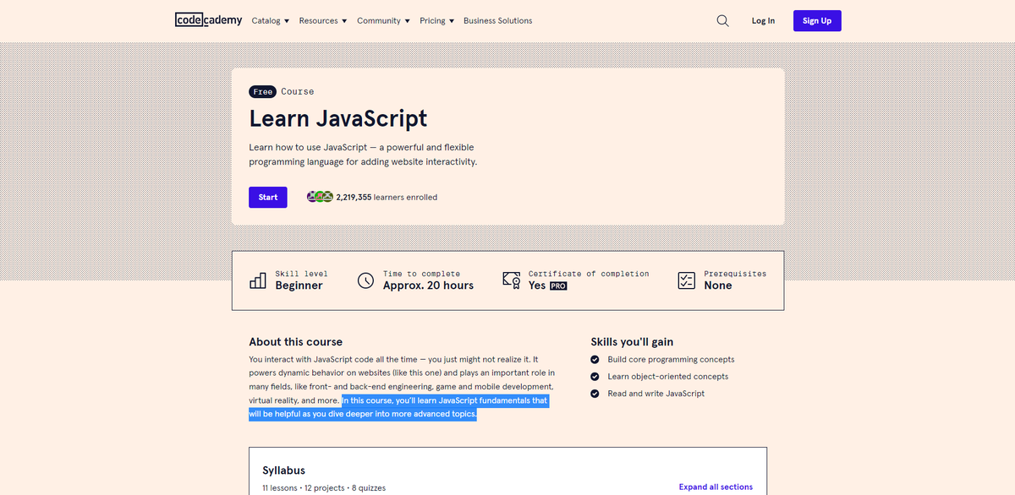Click the Codecademy logo
1015x495 pixels.
pos(208,20)
